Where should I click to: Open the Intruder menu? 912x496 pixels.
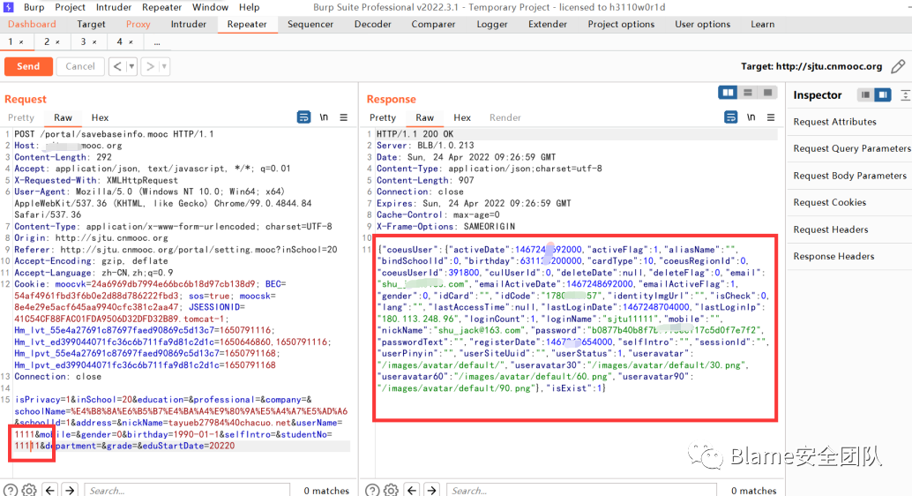click(114, 7)
